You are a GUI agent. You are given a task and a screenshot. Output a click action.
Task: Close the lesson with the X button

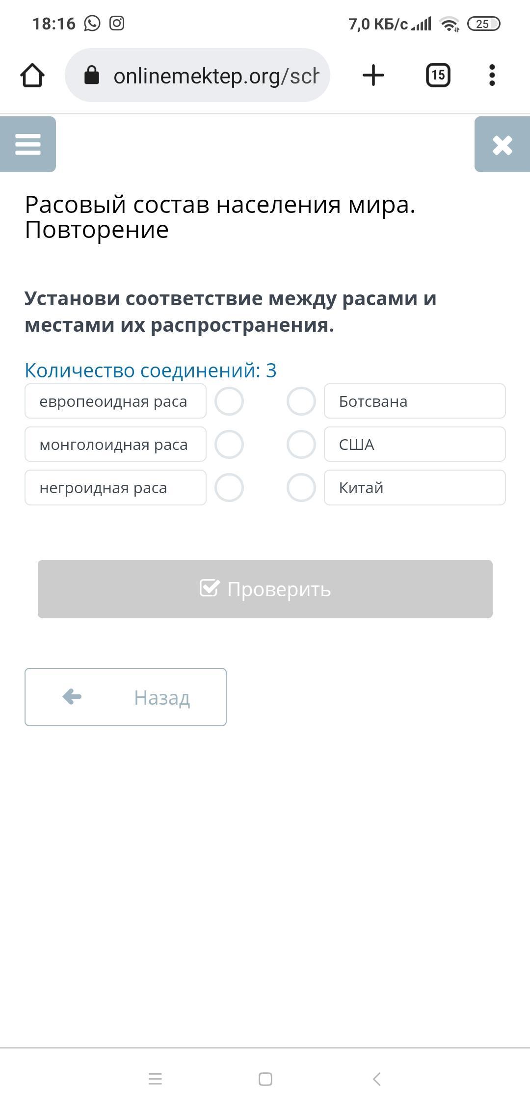(502, 145)
